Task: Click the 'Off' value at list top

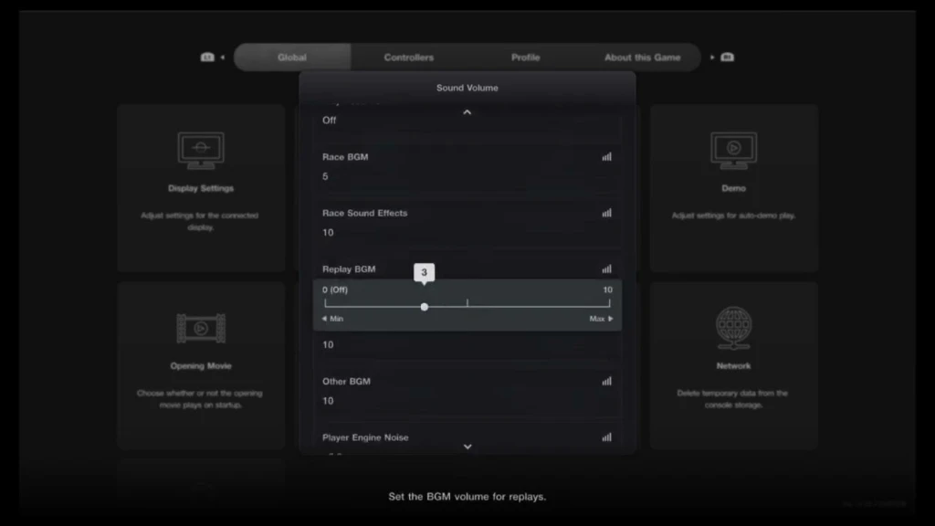Action: coord(329,120)
